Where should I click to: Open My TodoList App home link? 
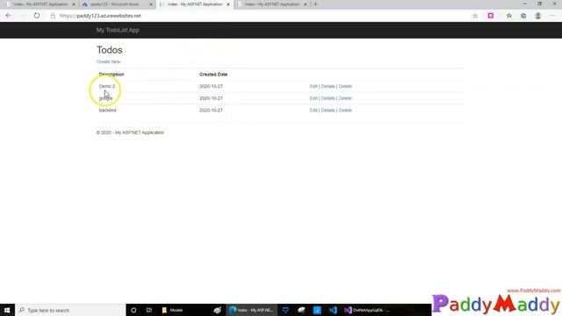(118, 30)
